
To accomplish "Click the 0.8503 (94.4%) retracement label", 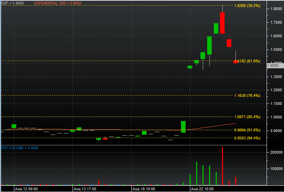I will click(247, 138).
